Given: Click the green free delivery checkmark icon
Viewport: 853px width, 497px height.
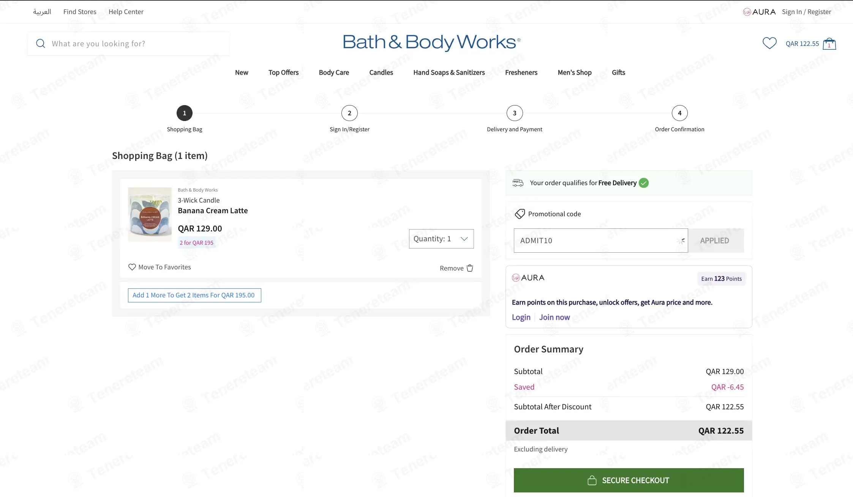Looking at the screenshot, I should 644,183.
